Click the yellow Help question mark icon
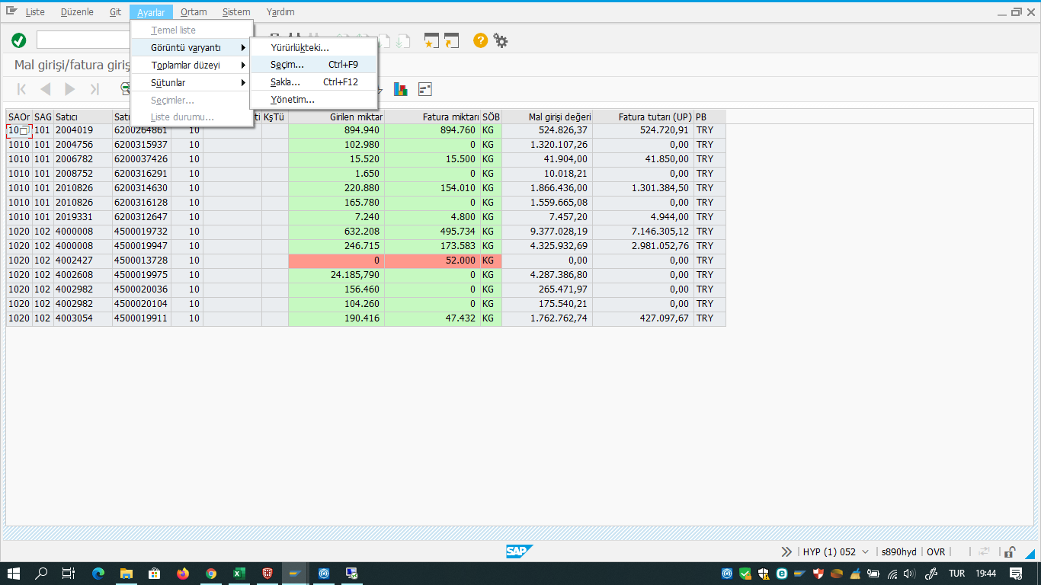 pyautogui.click(x=480, y=40)
